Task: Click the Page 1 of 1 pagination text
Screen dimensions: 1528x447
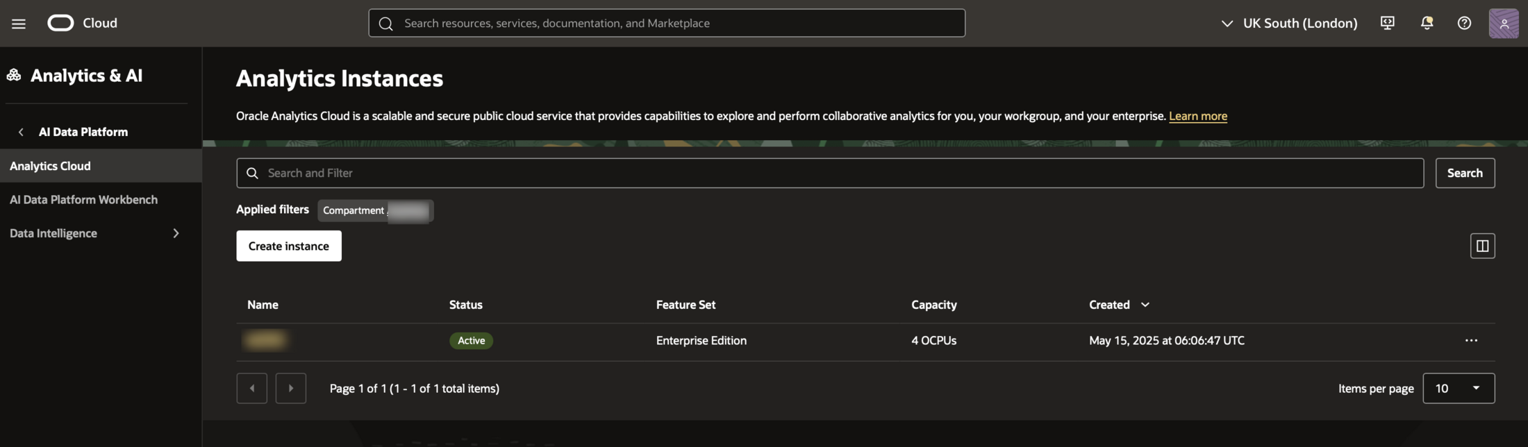Action: [414, 389]
